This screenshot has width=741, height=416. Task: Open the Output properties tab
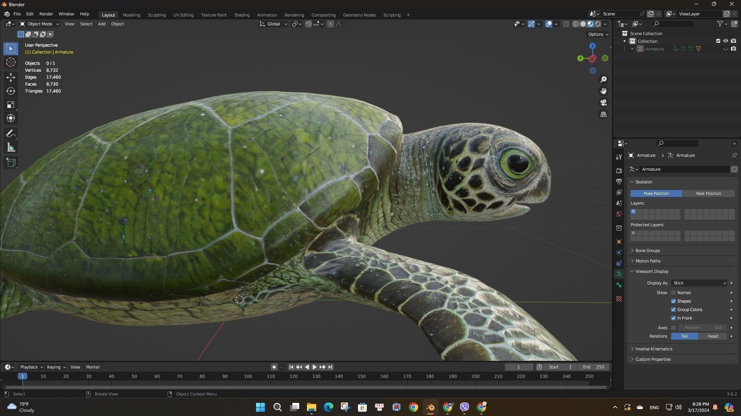tap(619, 181)
